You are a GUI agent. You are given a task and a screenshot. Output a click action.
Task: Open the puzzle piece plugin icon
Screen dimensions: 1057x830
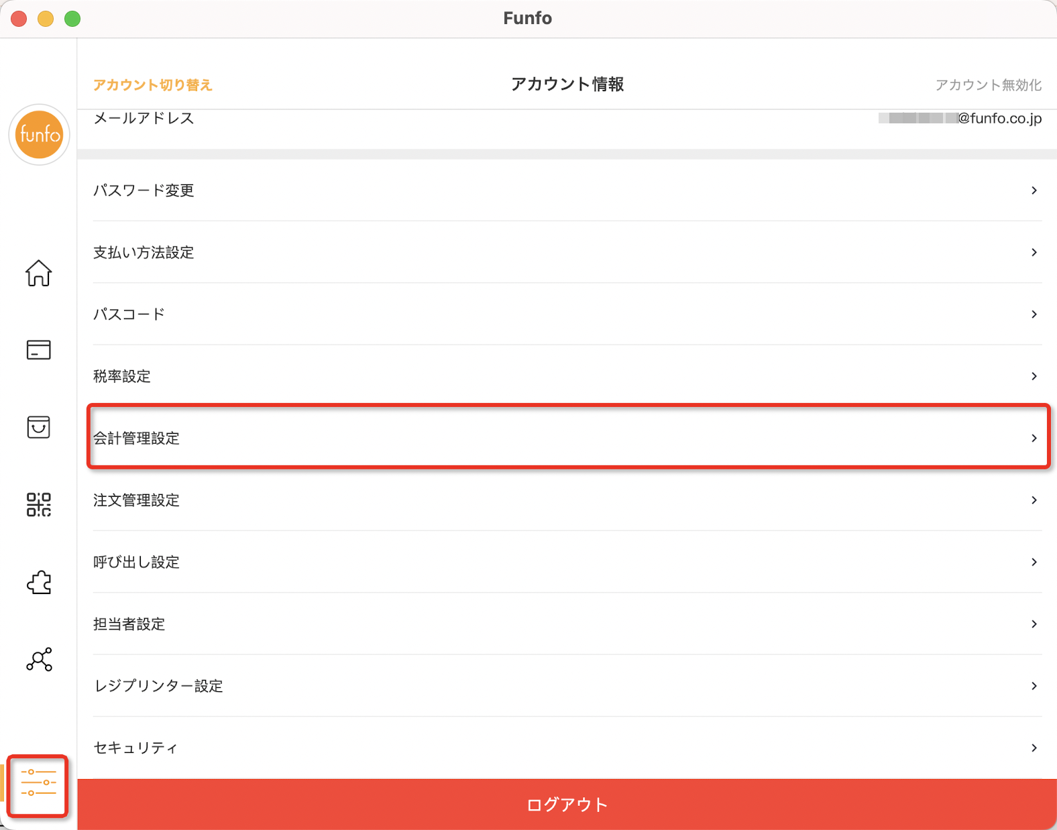pyautogui.click(x=39, y=582)
